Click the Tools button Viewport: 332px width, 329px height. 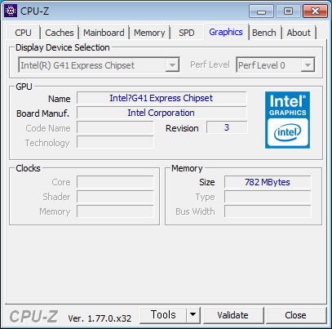point(163,315)
